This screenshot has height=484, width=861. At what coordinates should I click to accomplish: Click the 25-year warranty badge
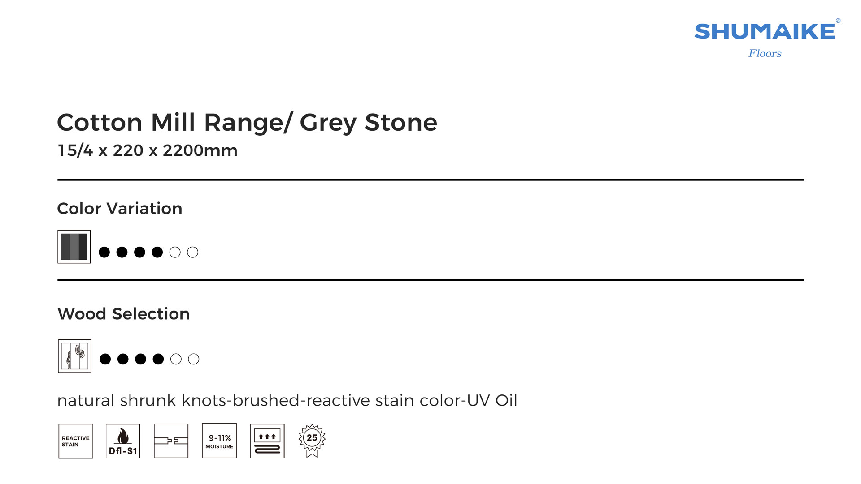point(312,440)
